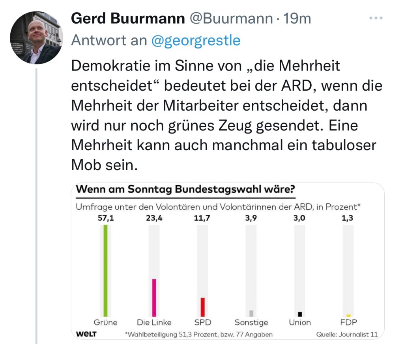Image resolution: width=404 pixels, height=344 pixels.
Task: Click the display name Gerd Buurmann
Action: pyautogui.click(x=128, y=18)
